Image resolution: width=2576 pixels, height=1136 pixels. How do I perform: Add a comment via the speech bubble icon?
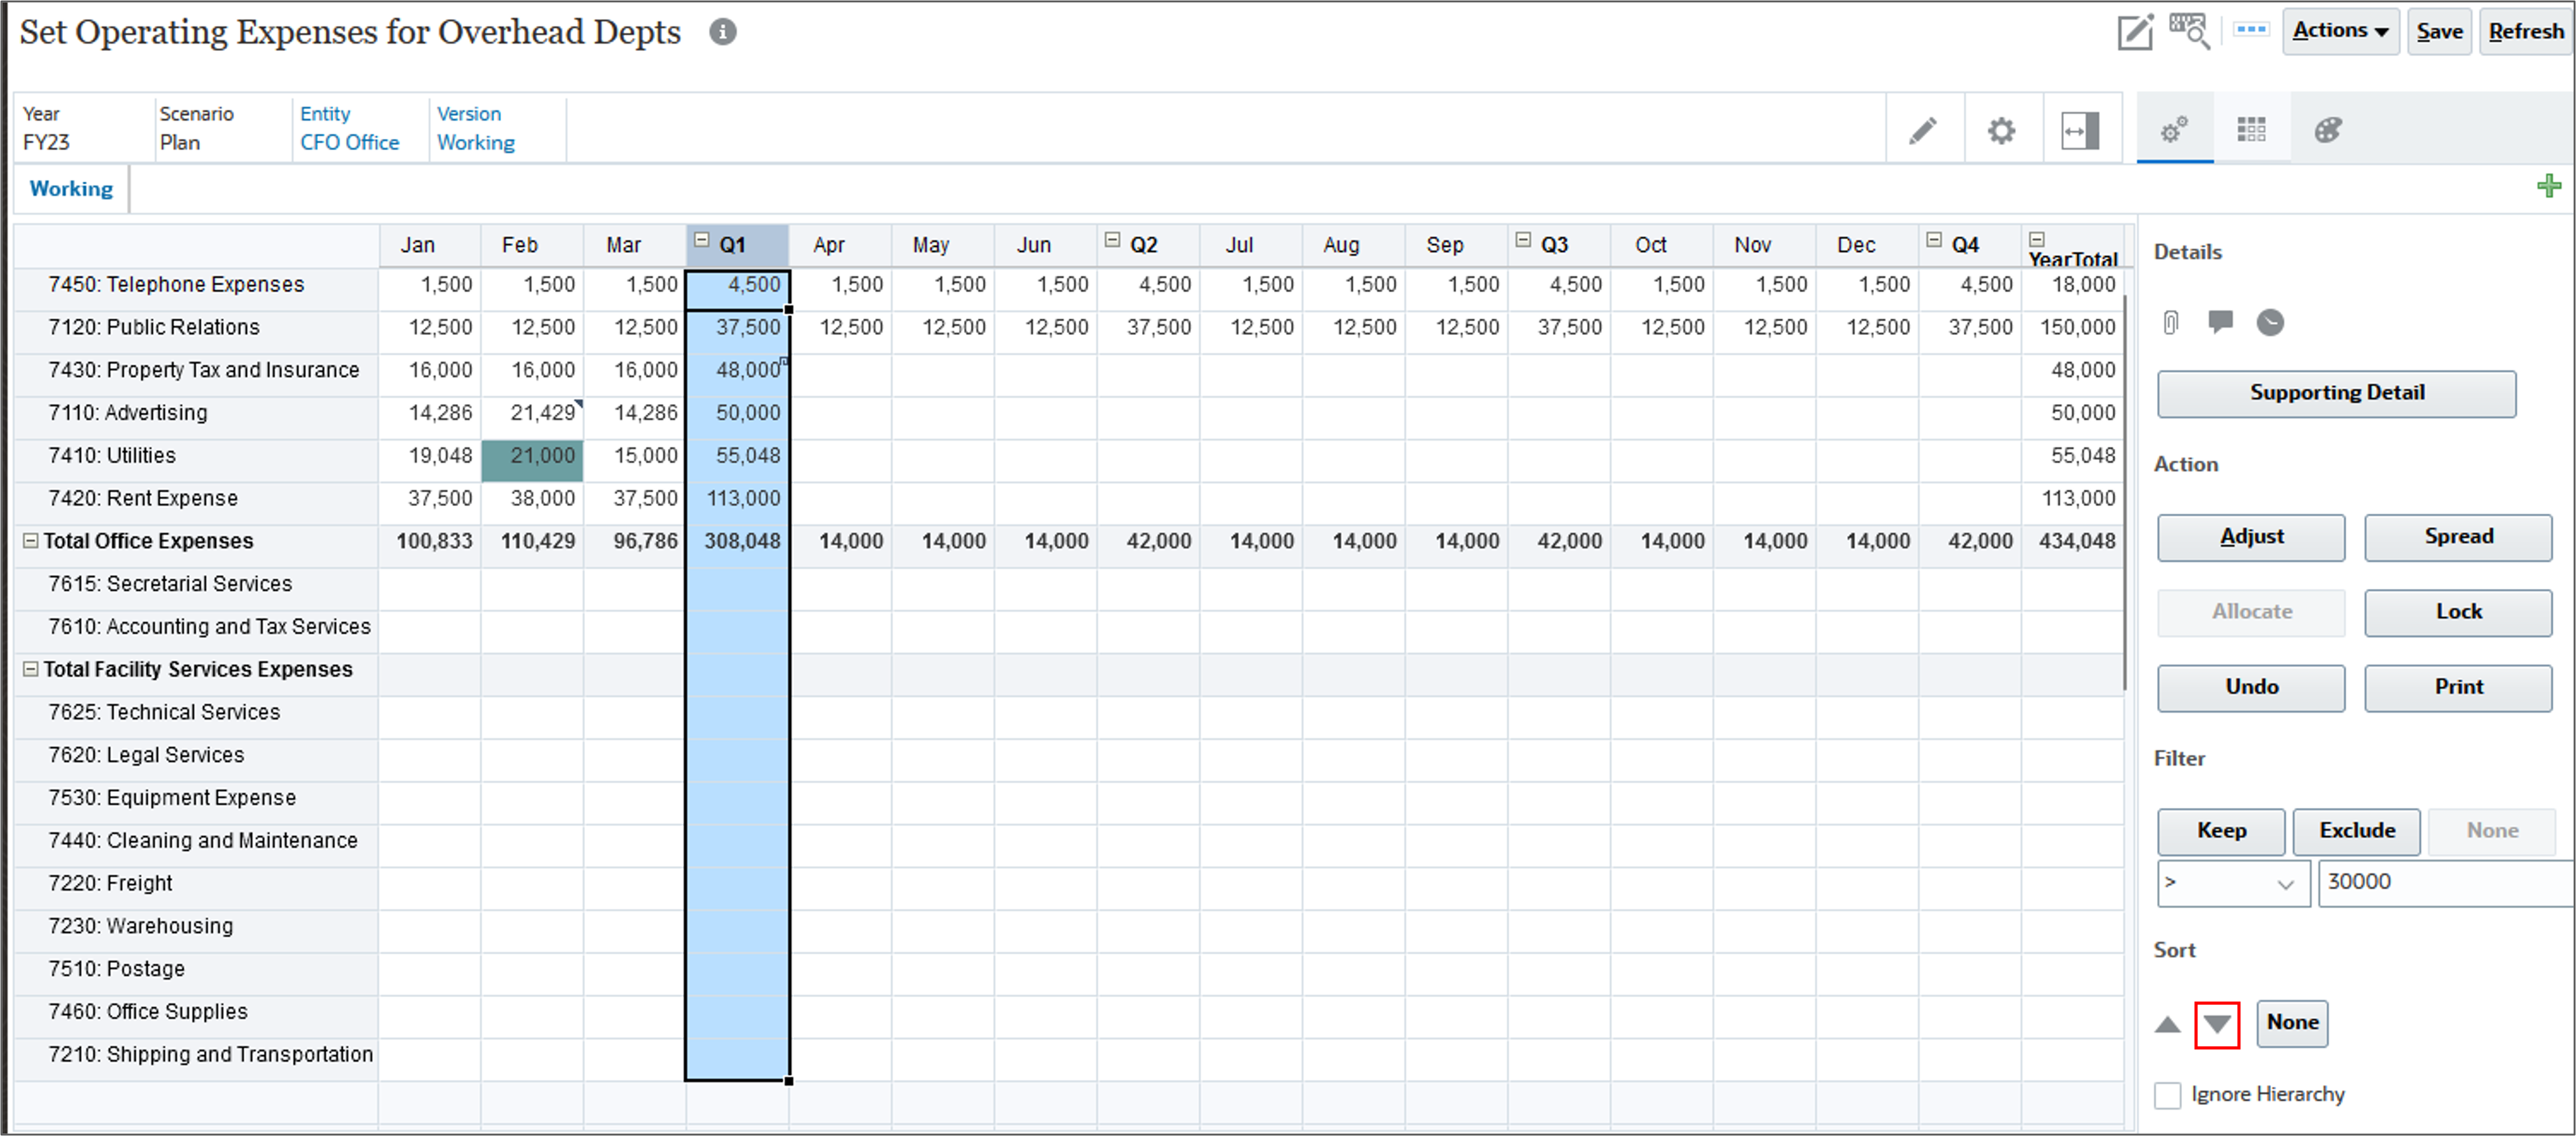(2220, 322)
